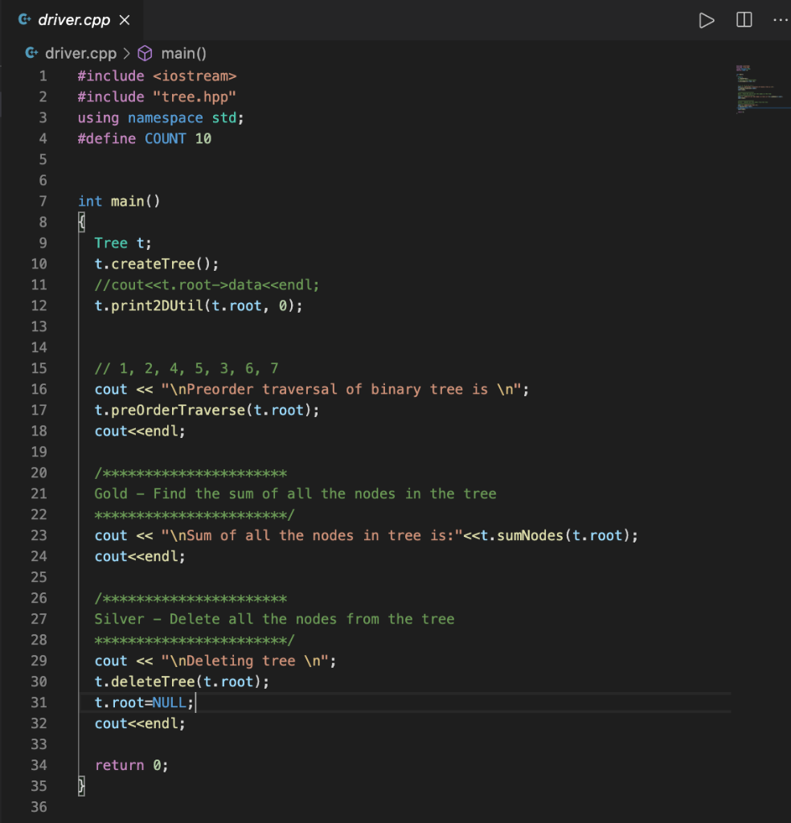The width and height of the screenshot is (791, 823).
Task: Select the driver.cpp editor tab
Action: [x=72, y=20]
